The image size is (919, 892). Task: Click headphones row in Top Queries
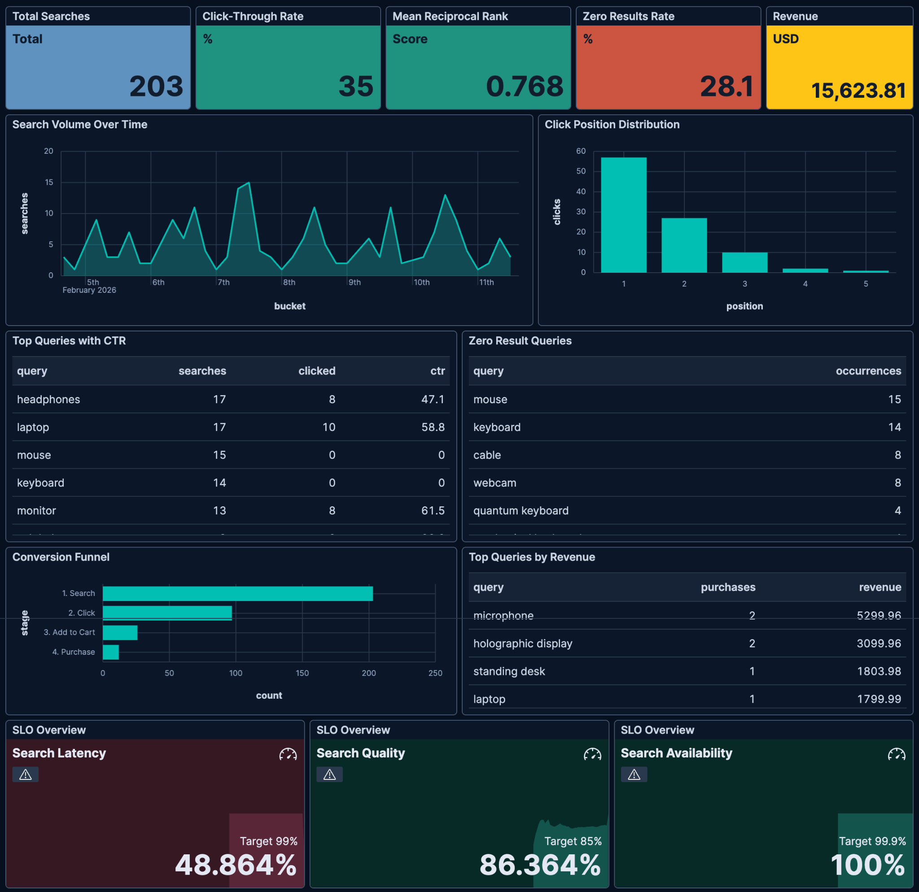point(231,399)
